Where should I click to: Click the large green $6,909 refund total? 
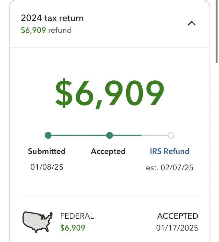(x=109, y=93)
